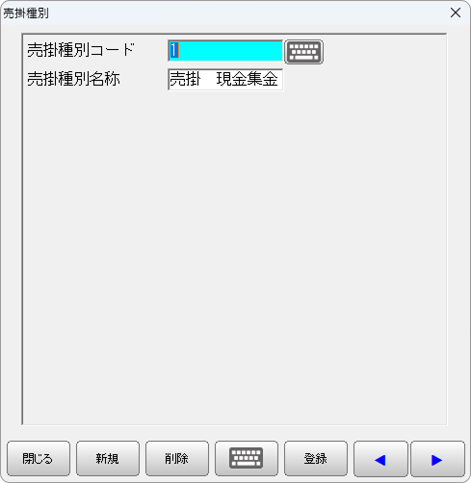This screenshot has height=483, width=471.
Task: Close the 売掛種別 window with X
Action: [456, 13]
